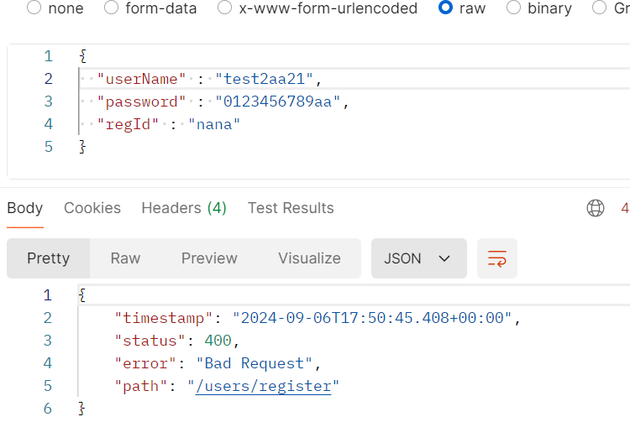Select the Pretty view button
This screenshot has height=448, width=630.
49,258
